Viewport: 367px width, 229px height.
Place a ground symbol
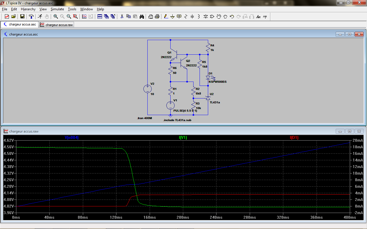pyautogui.click(x=172, y=17)
